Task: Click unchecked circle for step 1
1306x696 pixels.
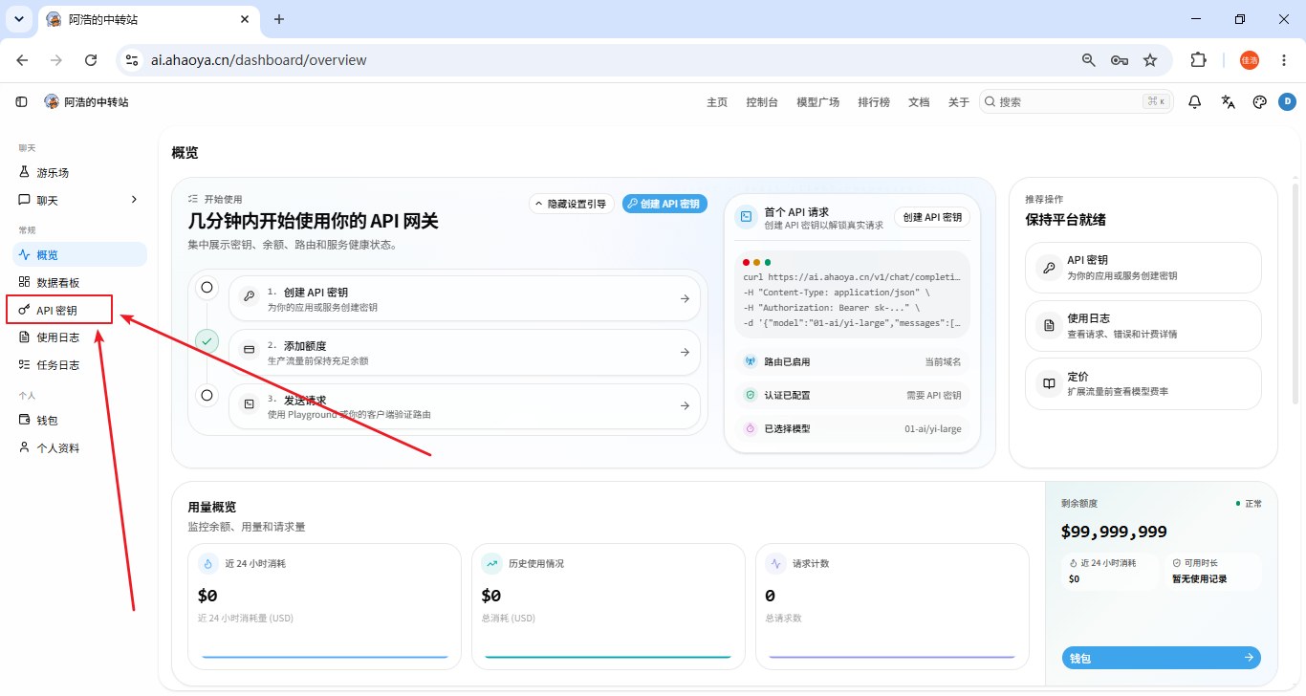Action: pos(207,287)
